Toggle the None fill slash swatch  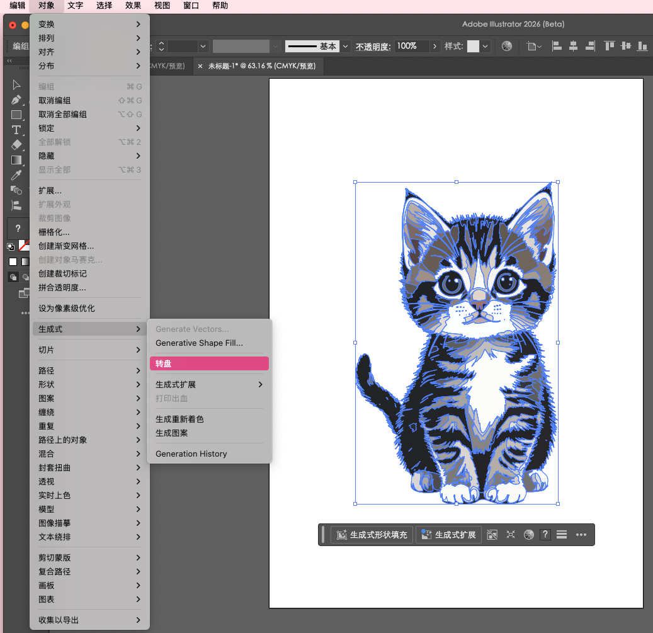pos(24,244)
